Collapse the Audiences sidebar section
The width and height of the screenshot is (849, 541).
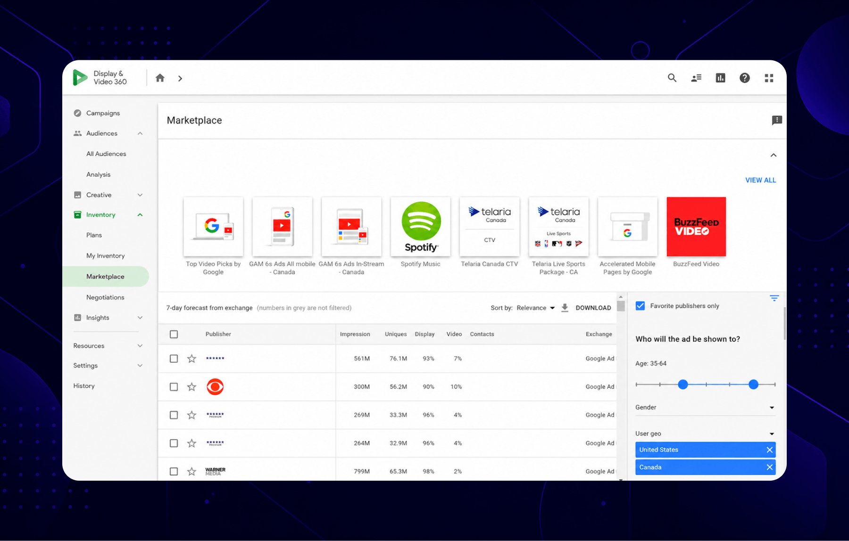click(x=140, y=133)
